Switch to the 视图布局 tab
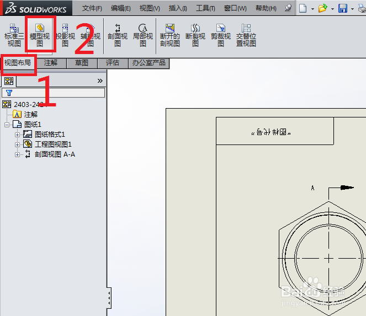The width and height of the screenshot is (366, 316). click(x=18, y=63)
